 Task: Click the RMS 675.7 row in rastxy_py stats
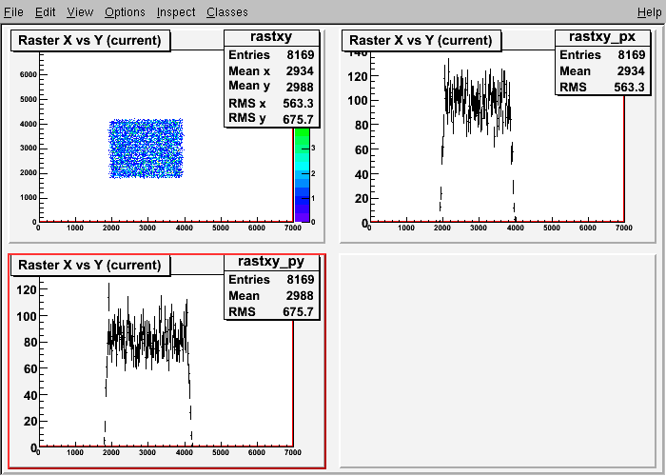[x=271, y=312]
